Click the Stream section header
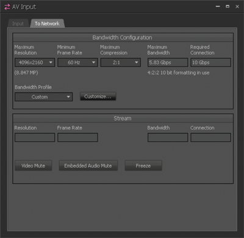 (x=123, y=118)
